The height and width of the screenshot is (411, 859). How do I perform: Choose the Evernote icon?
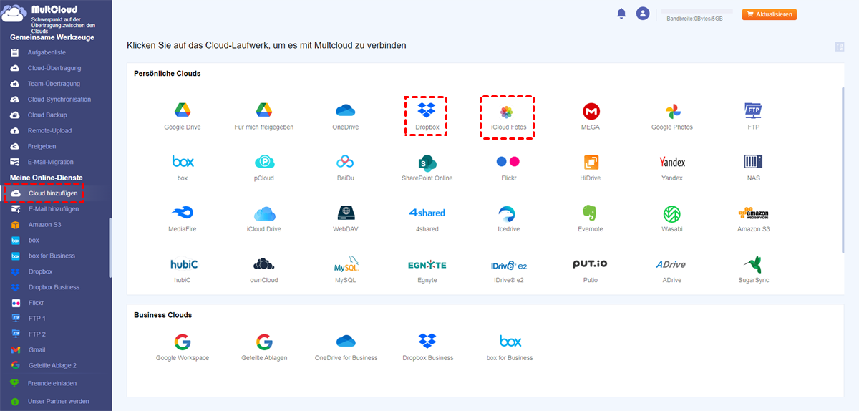[x=591, y=219]
